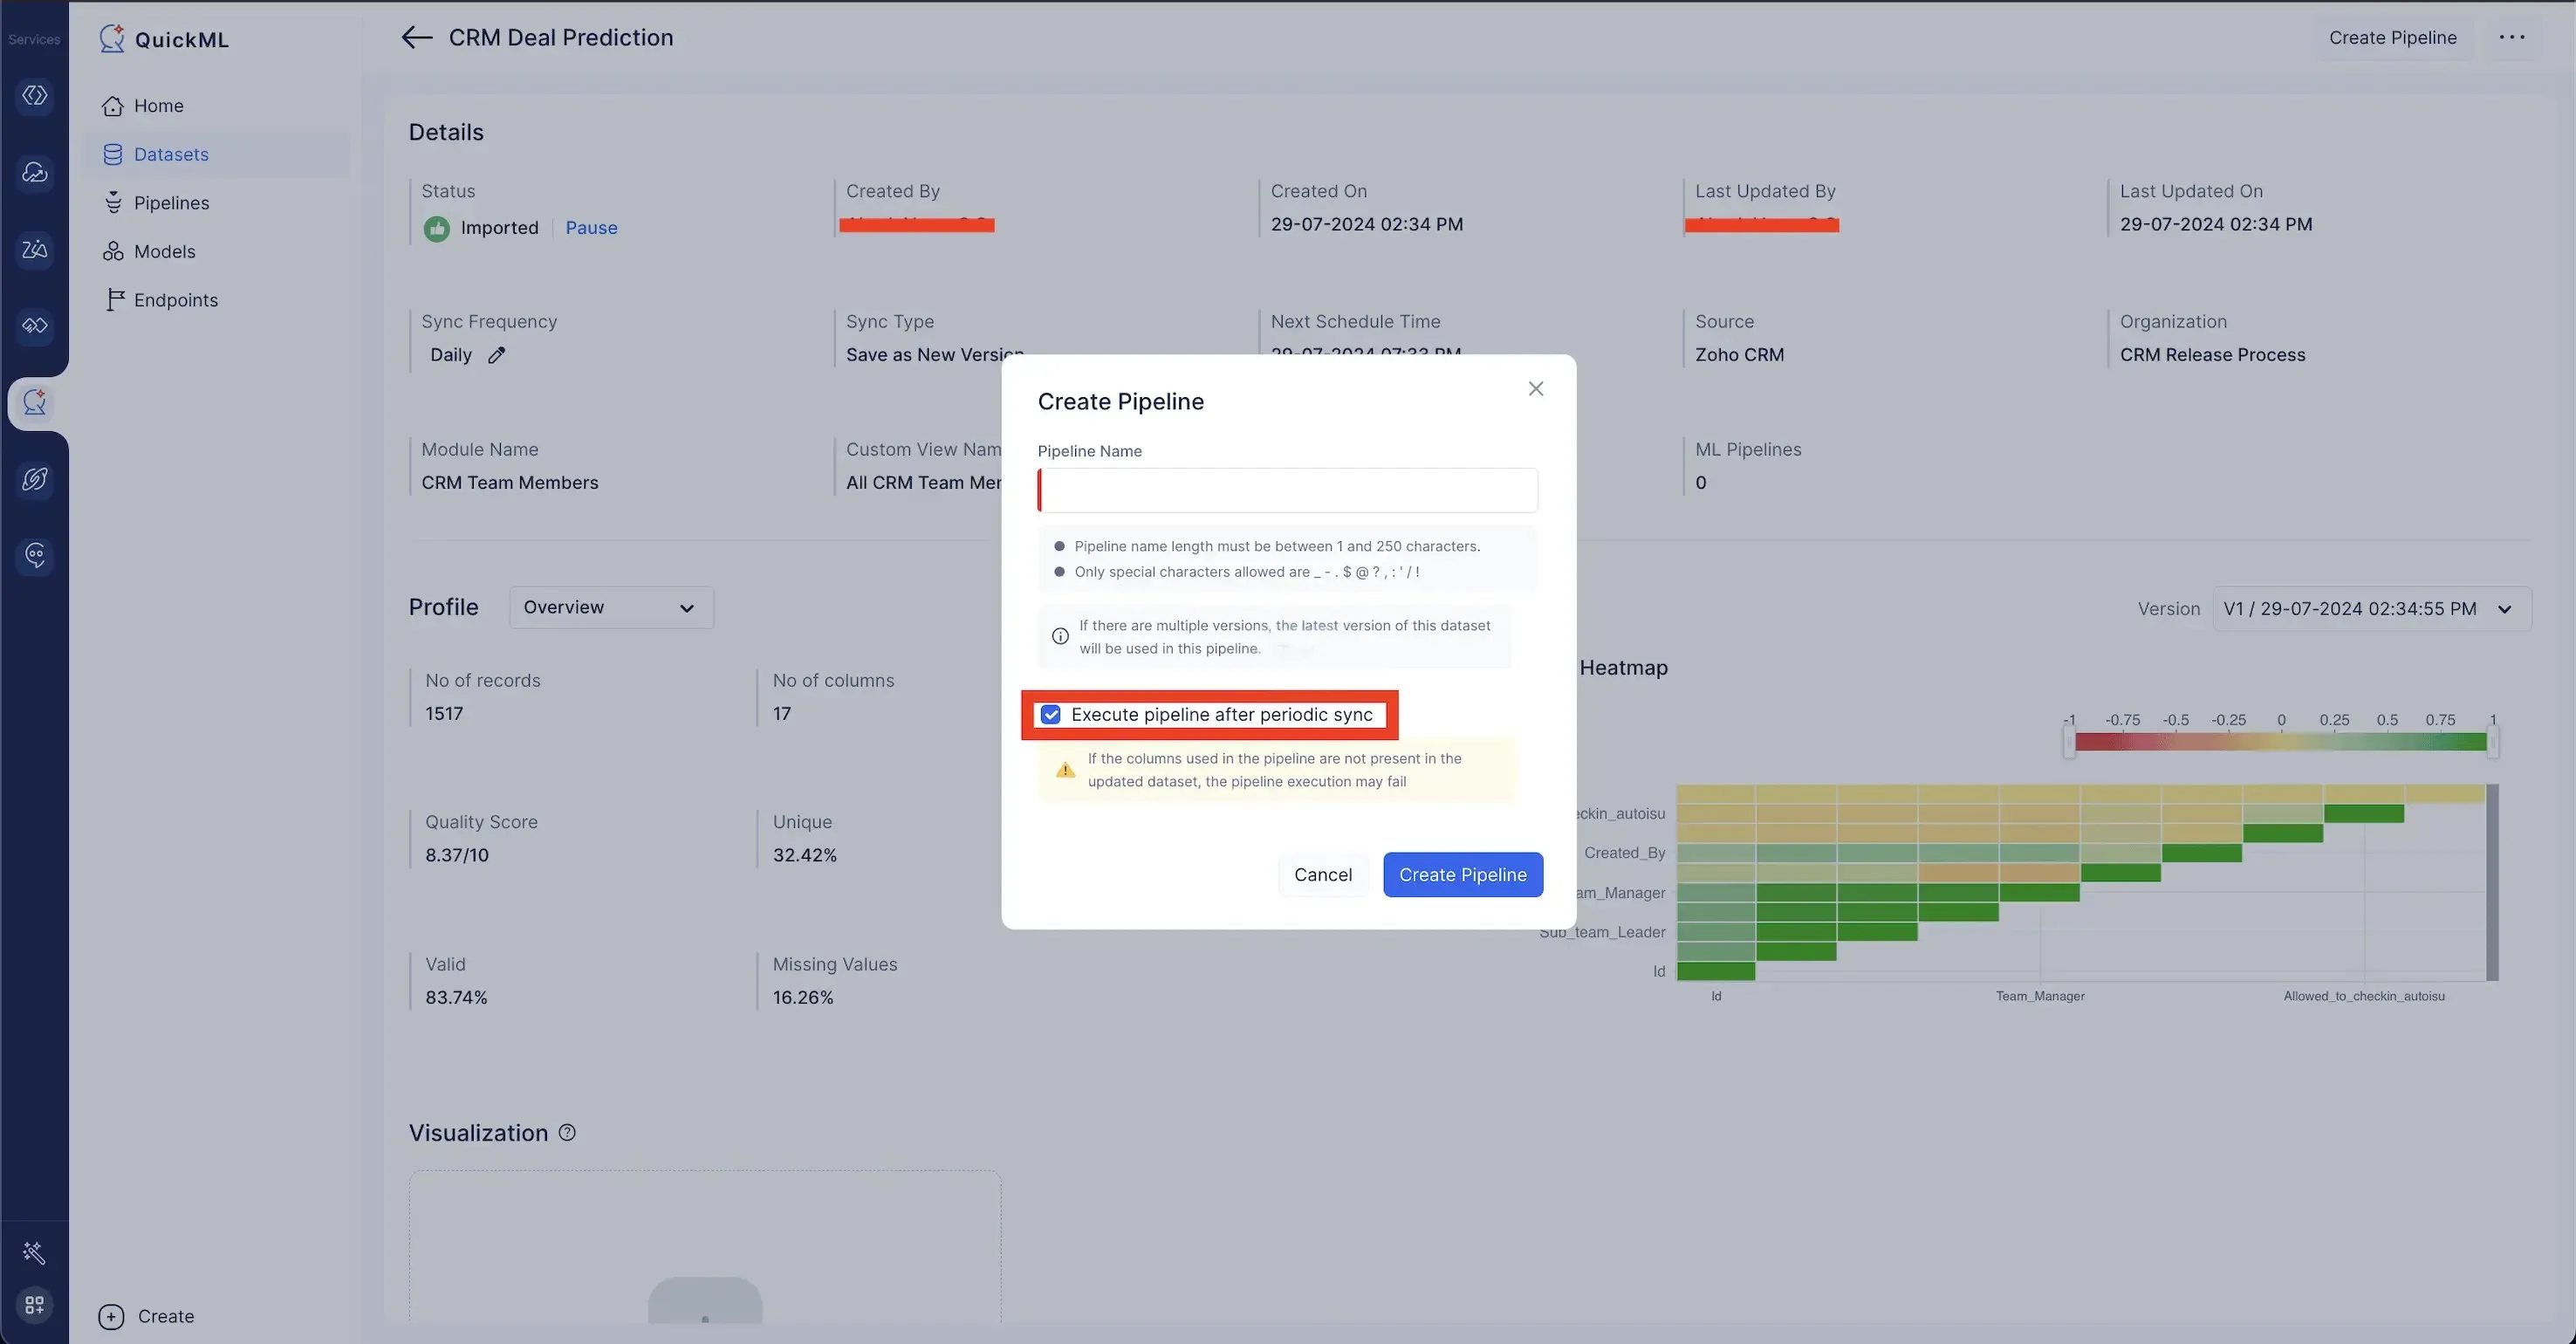Screen dimensions: 2576x1344
Task: Click the Source value Zoho CRM
Action: pyautogui.click(x=1739, y=355)
